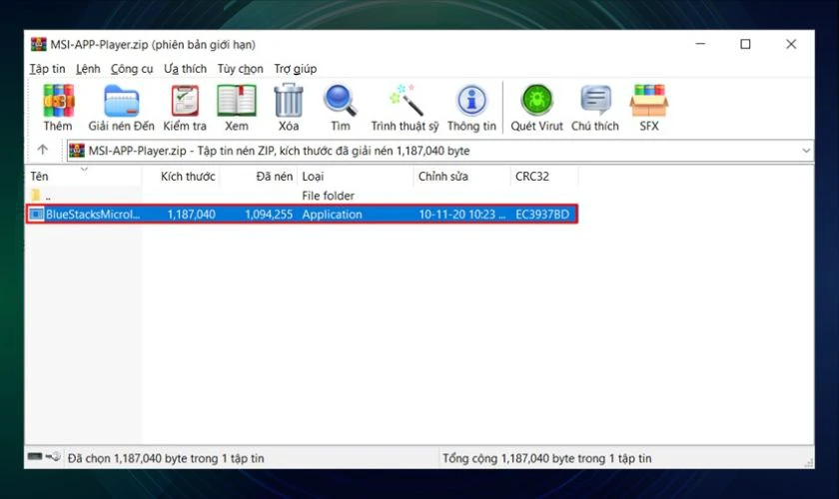Click the Application type cell

pyautogui.click(x=332, y=215)
